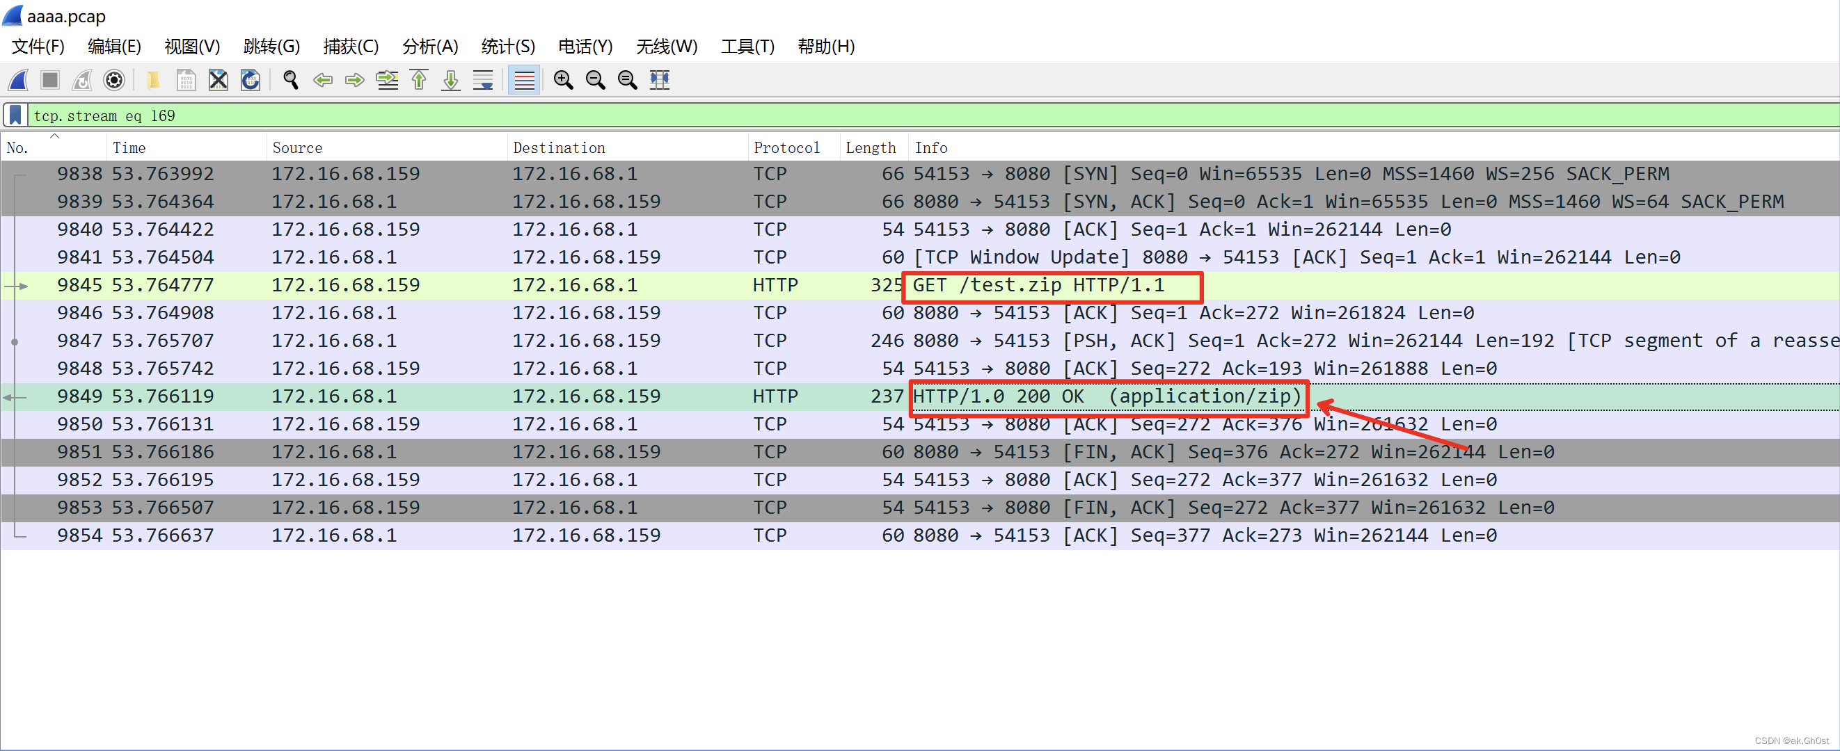Sort by the Protocol column header
The image size is (1840, 751).
click(794, 147)
